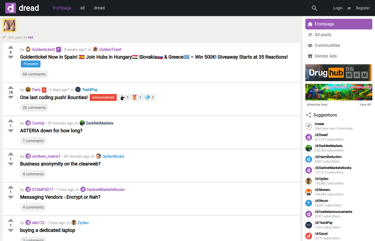Open the Hot sort option

(31, 37)
